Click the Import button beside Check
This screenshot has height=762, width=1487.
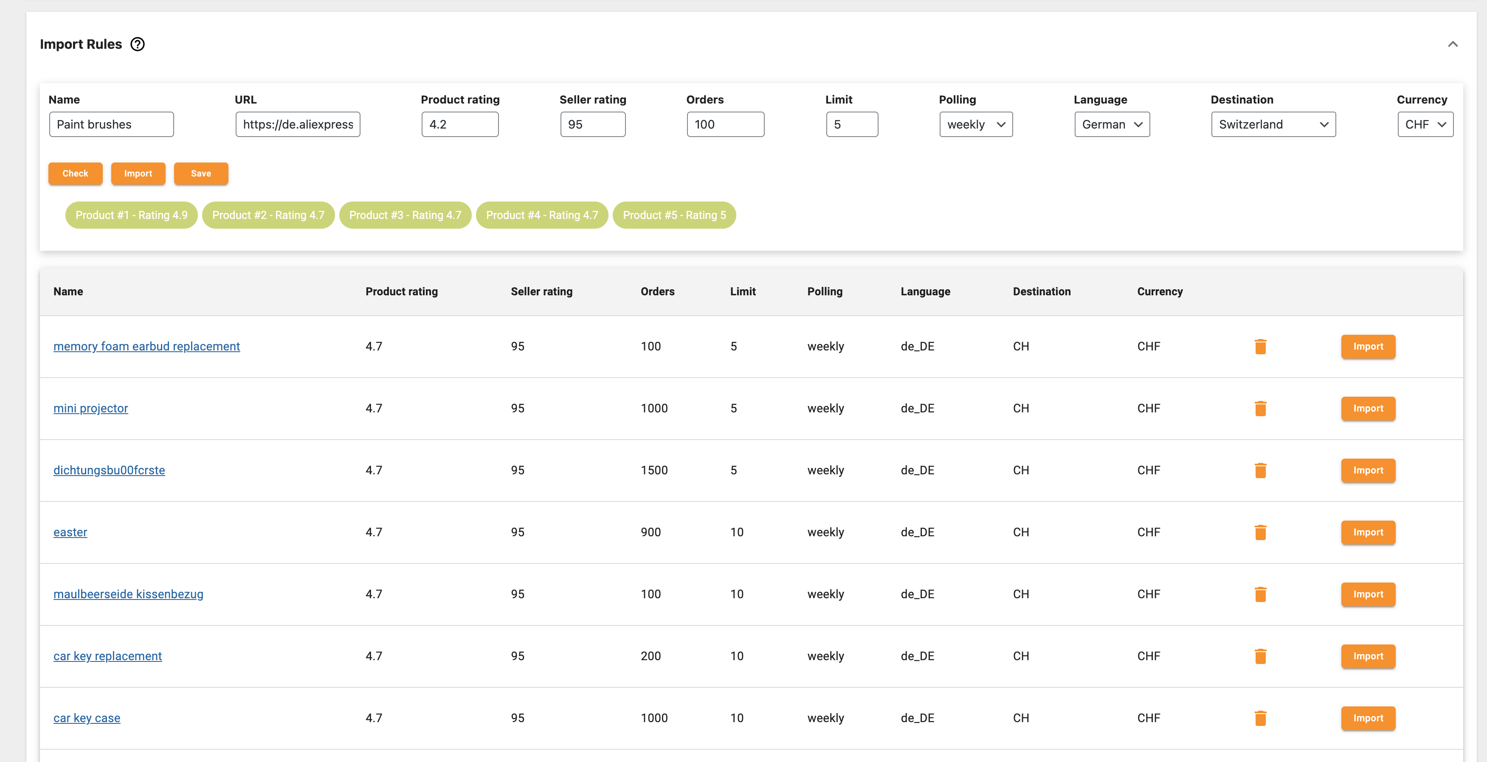coord(138,174)
